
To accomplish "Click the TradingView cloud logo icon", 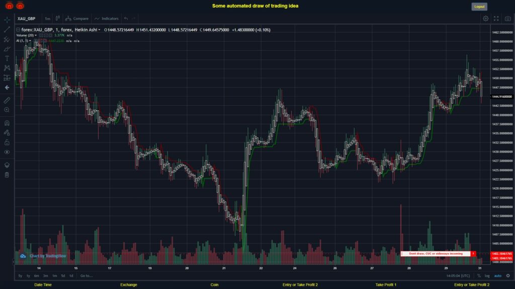I will pos(23,256).
